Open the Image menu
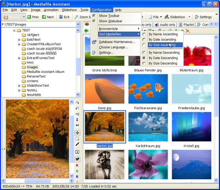The height and width of the screenshot is (190, 220). coord(36,10)
